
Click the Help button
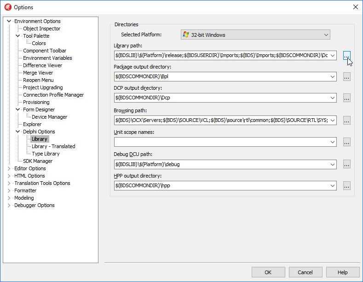point(342,272)
